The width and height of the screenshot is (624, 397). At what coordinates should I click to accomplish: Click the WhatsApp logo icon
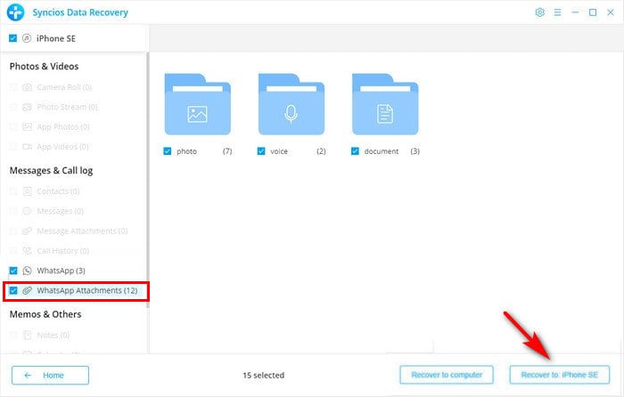(27, 271)
